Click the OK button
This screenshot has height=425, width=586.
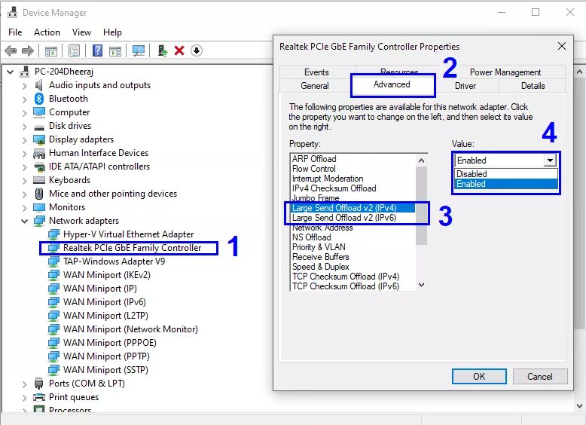coord(479,377)
